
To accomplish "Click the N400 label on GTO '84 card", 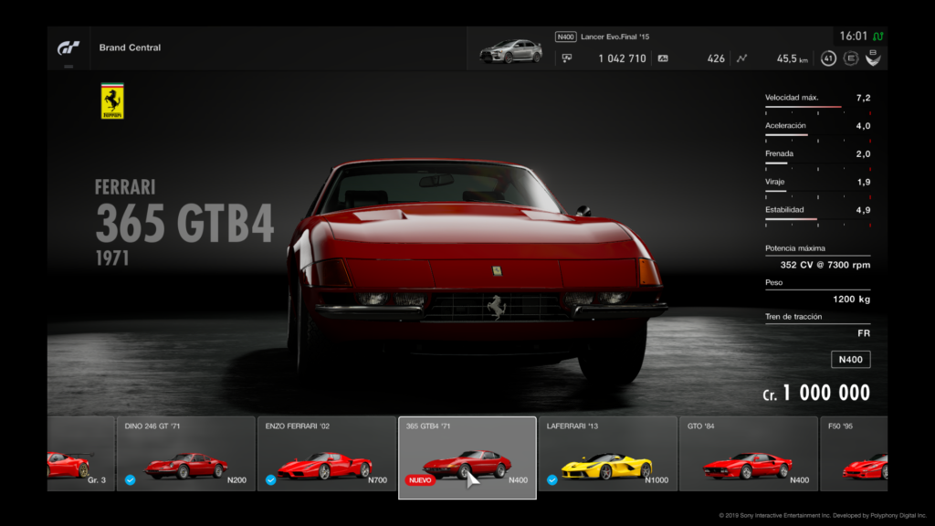I will 800,480.
